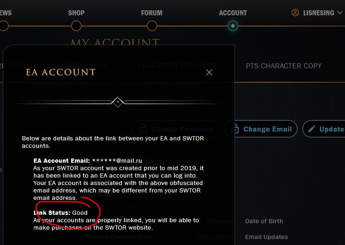Go to the FORUM navigation item

click(152, 13)
